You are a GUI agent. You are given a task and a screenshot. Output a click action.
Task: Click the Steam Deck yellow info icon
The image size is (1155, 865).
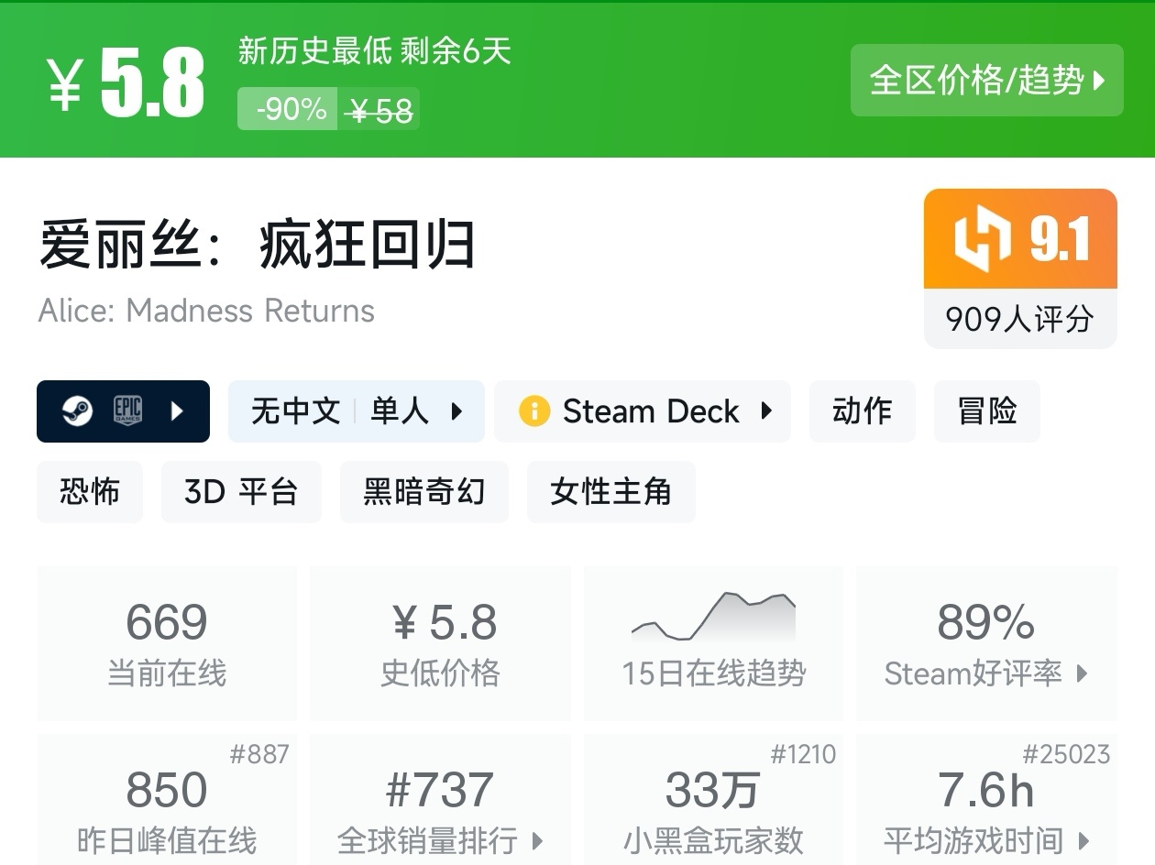534,411
